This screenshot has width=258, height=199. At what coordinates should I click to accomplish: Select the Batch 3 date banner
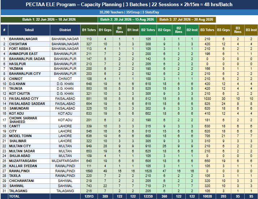(x=186, y=20)
